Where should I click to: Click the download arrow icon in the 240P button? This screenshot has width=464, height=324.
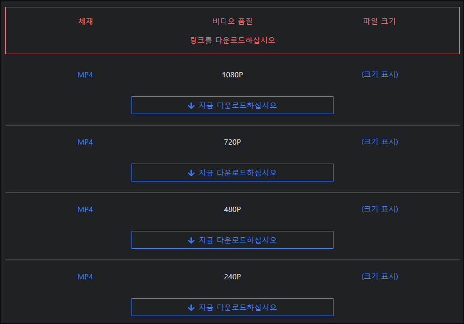click(191, 307)
